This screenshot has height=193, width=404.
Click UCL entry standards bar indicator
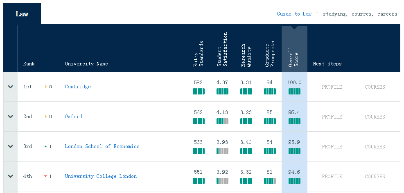click(199, 181)
